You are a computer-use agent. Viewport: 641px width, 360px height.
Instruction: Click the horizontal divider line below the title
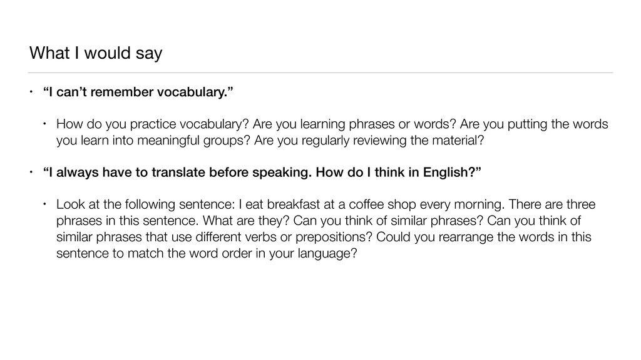pyautogui.click(x=320, y=72)
